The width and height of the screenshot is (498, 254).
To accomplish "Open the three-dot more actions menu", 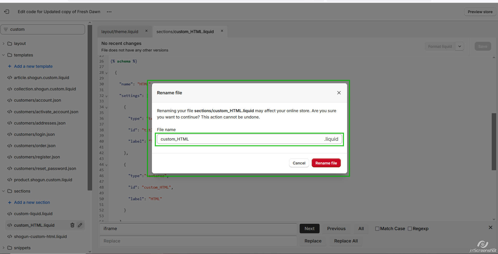I will pyautogui.click(x=109, y=12).
